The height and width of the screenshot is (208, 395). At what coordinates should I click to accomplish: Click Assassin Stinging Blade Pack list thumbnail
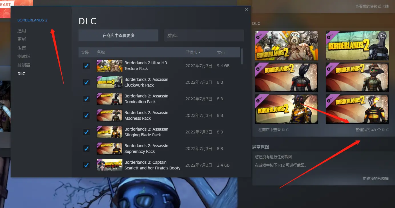[x=110, y=132]
